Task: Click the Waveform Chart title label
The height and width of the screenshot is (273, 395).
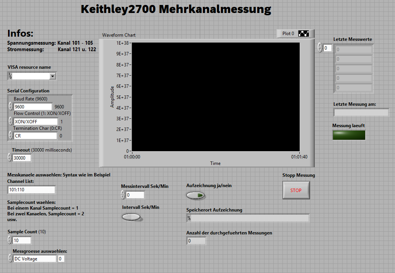Action: [x=119, y=35]
